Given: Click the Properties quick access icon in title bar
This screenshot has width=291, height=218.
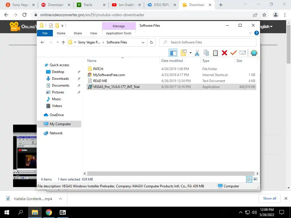Looking at the screenshot, I should click(x=51, y=26).
